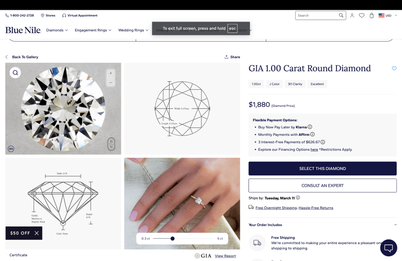Click the BN badge on diamond image
This screenshot has width=402, height=261.
pos(111,144)
